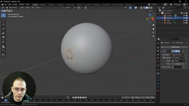Open the World properties tab

(x=158, y=62)
